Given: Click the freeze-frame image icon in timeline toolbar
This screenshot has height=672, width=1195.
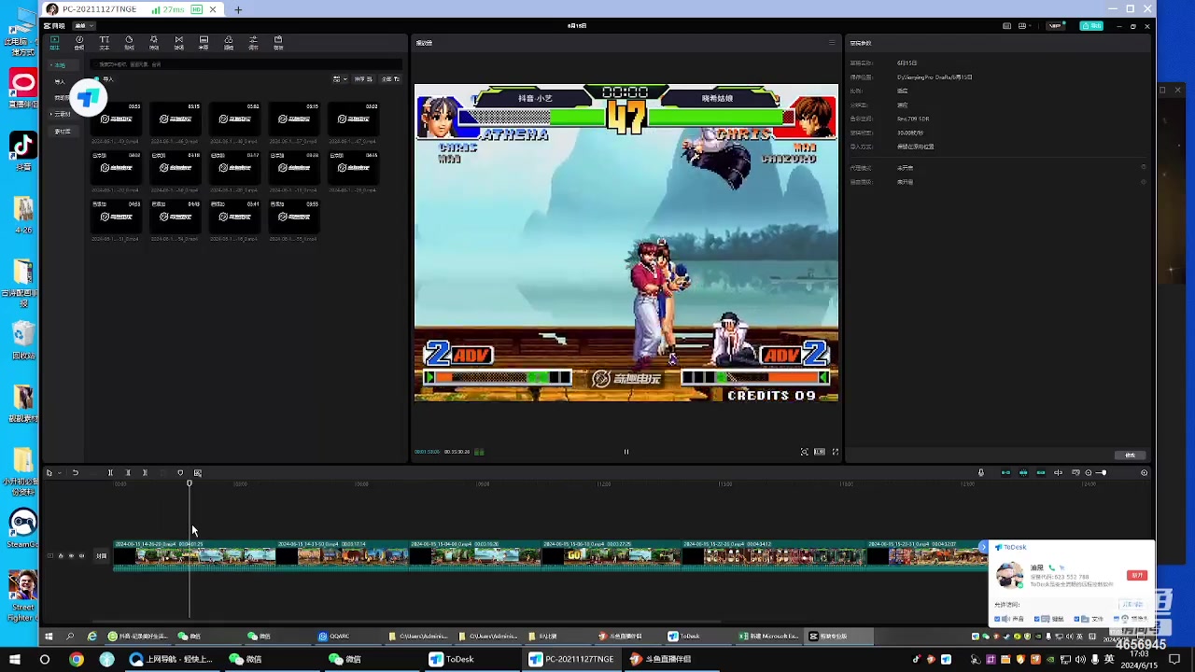Looking at the screenshot, I should click(x=197, y=473).
